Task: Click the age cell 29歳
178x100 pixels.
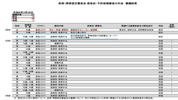Action: point(28,32)
